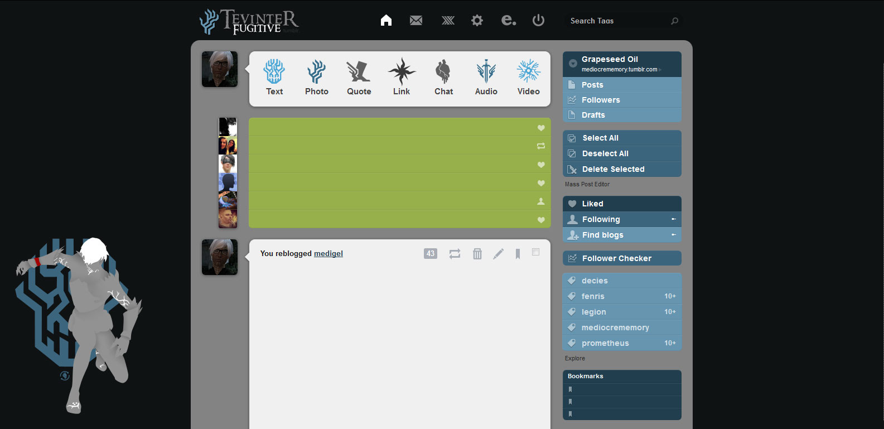Open the 43 notes count

click(431, 253)
